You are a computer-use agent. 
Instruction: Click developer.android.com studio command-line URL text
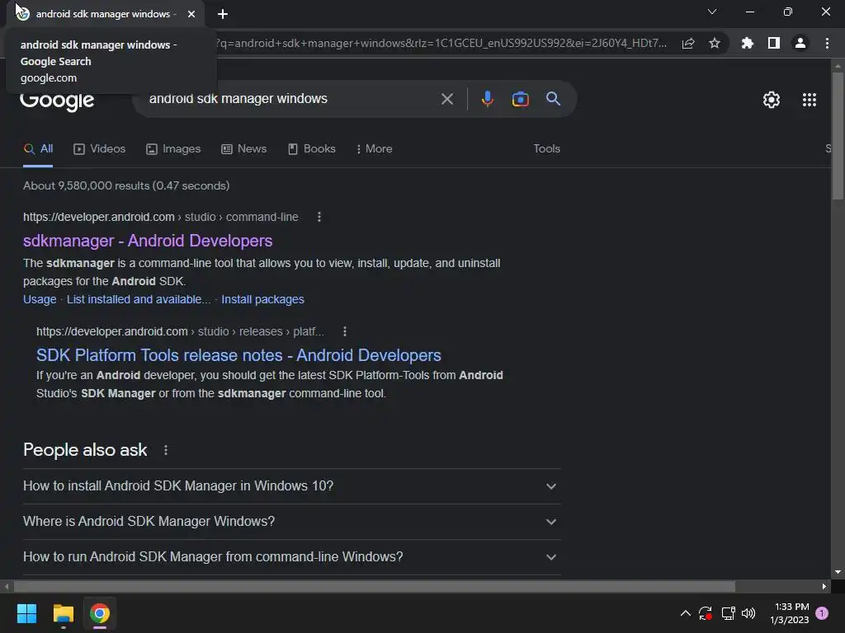click(x=161, y=217)
